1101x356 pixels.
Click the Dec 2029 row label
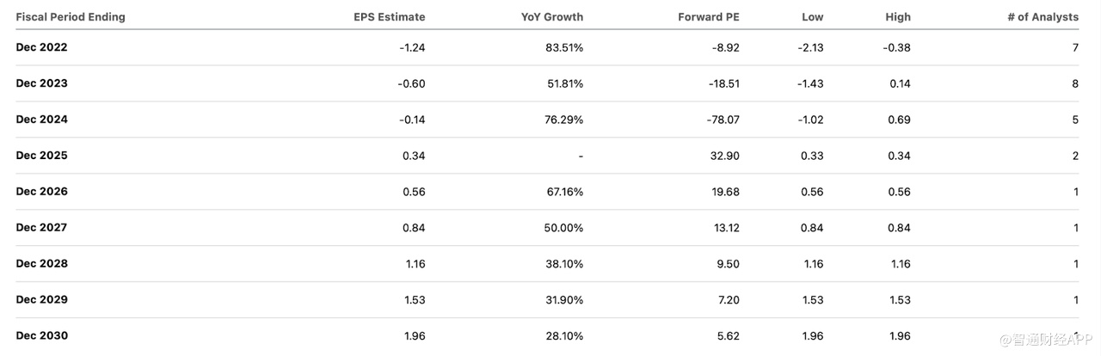tap(41, 300)
